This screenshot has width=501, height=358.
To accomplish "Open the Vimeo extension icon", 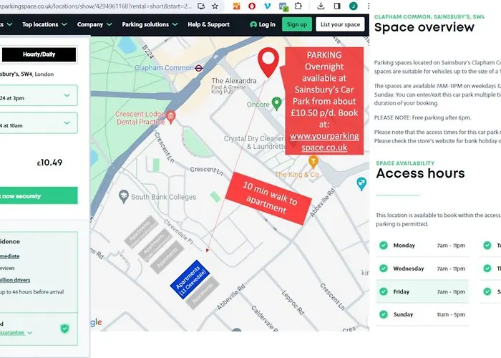I will click(268, 6).
